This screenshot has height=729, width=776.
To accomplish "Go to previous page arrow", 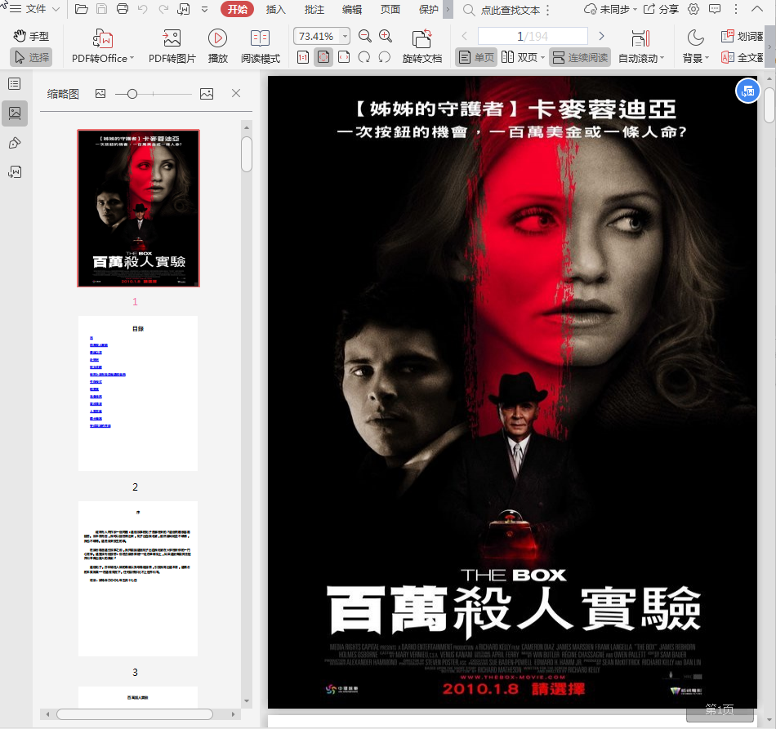I will 464,36.
